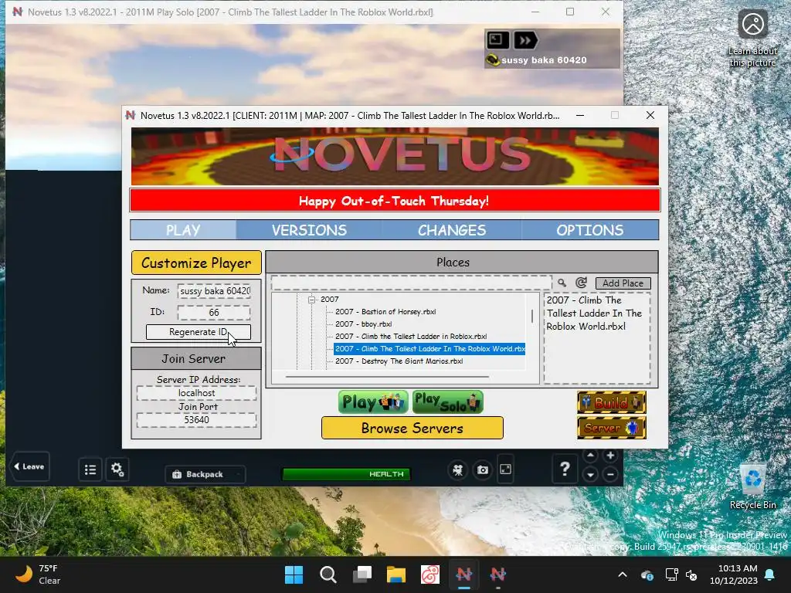
Task: Refresh the Places list with reload icon
Action: pos(581,283)
